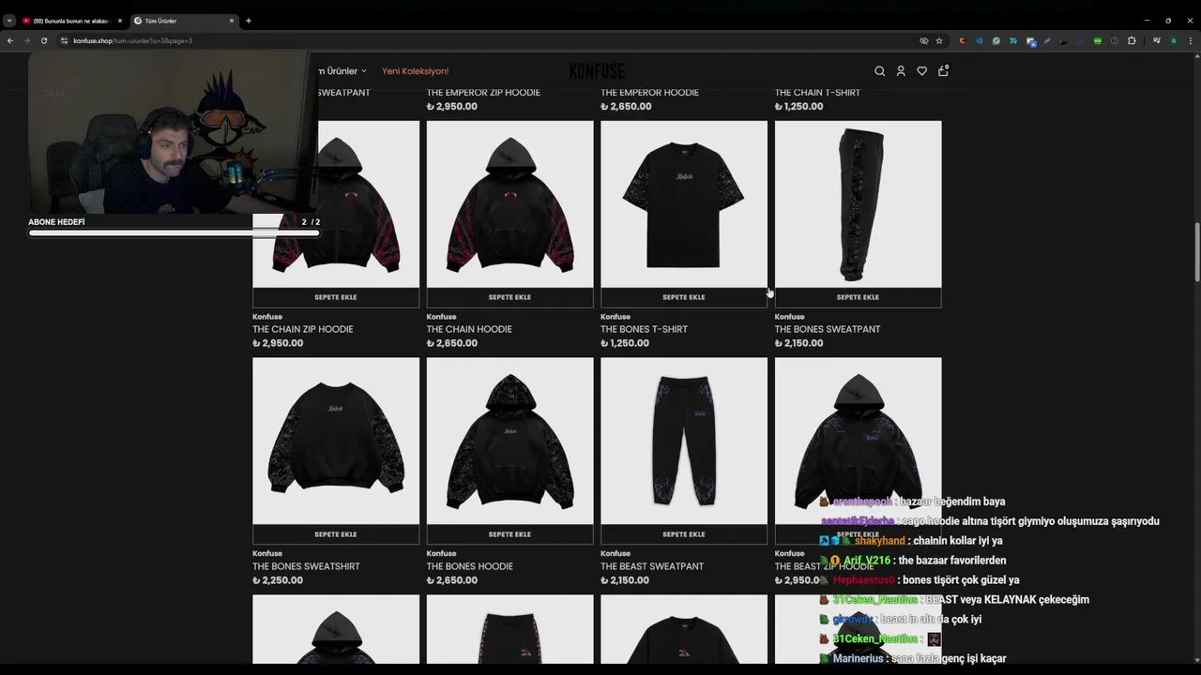
Task: Click the address bar URL konfuse.shop
Action: (132, 40)
